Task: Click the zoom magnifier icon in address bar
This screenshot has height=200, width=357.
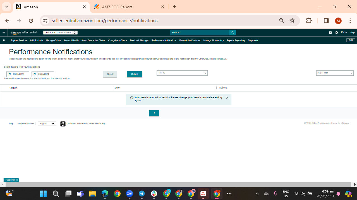Action: (x=282, y=21)
